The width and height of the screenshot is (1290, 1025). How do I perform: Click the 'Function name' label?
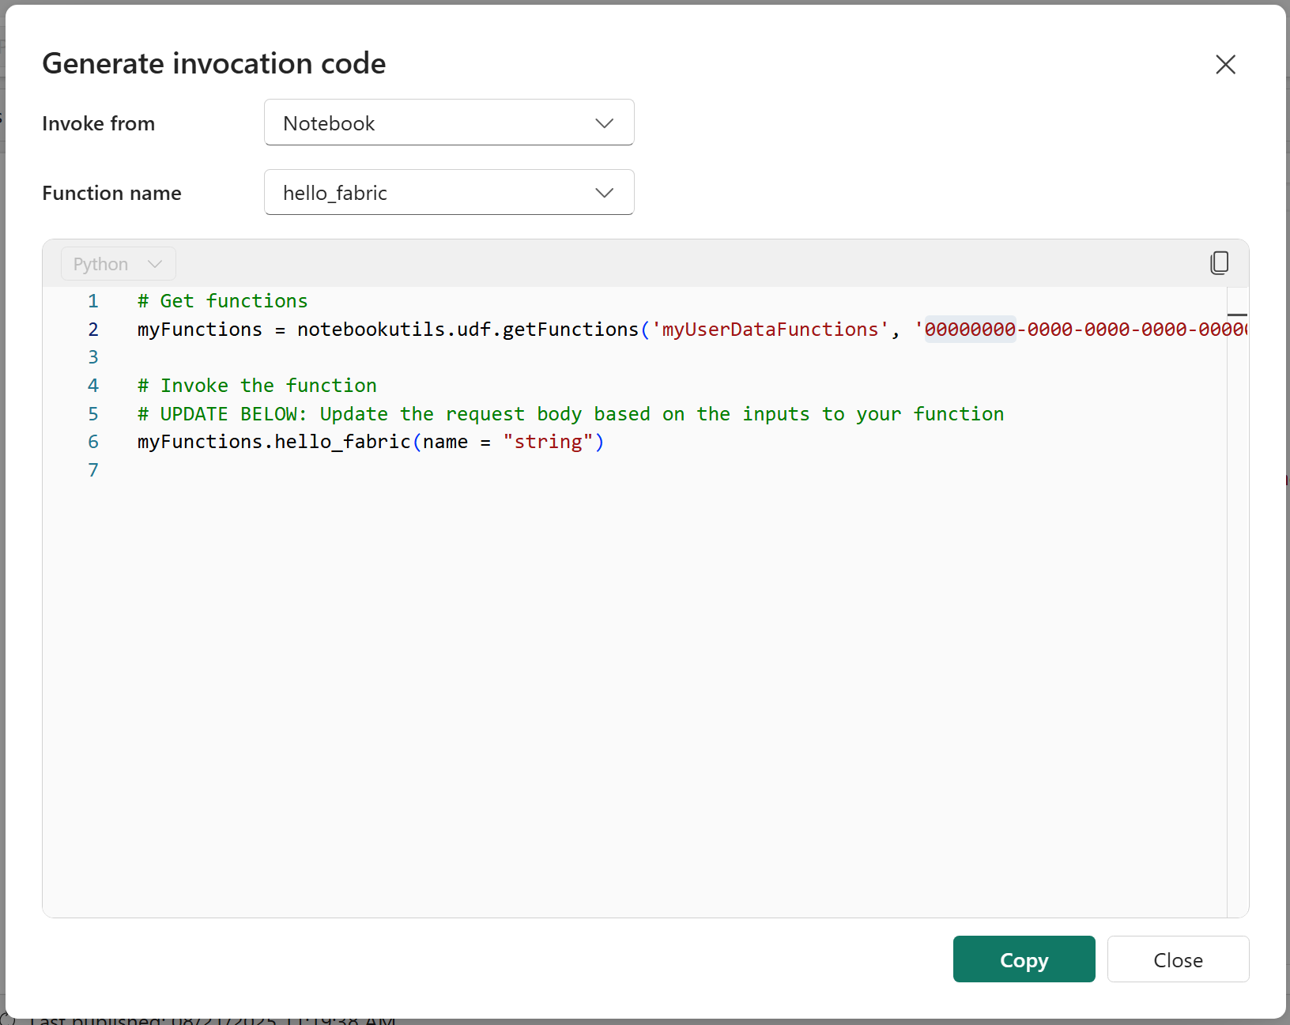[x=111, y=193]
